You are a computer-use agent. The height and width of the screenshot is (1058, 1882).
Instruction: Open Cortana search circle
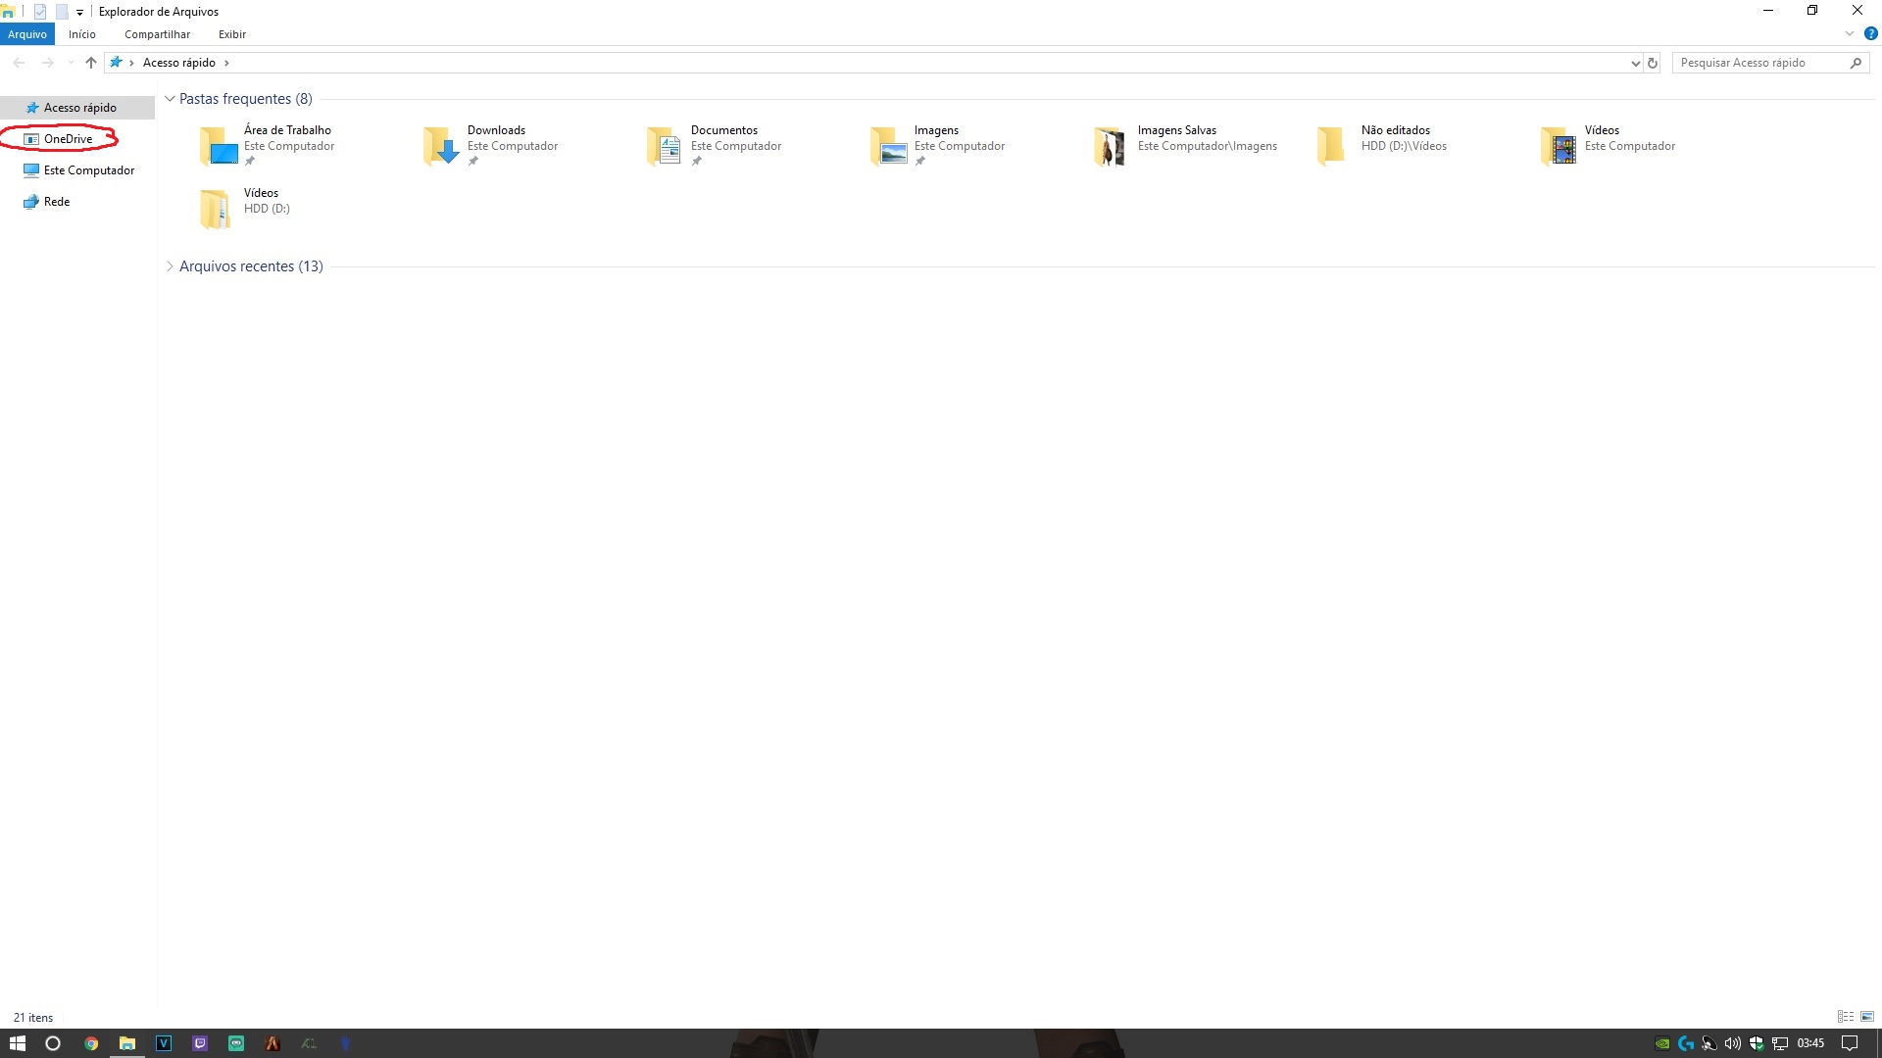pos(53,1043)
